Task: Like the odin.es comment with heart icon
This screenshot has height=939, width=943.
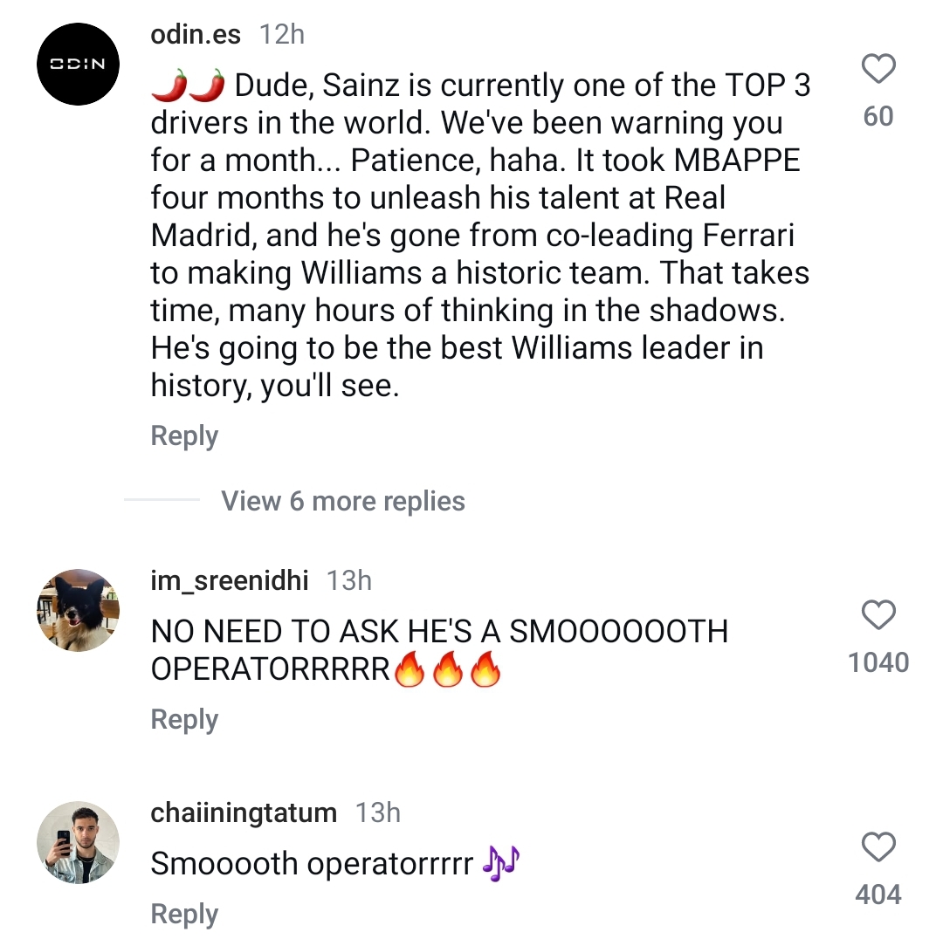Action: pos(878,69)
